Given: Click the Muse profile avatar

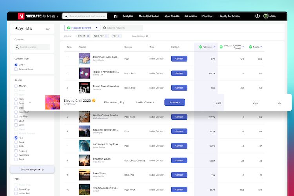Looking at the screenshot, I should pos(266,16).
